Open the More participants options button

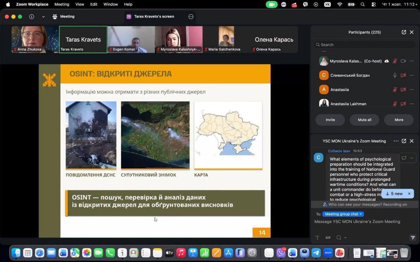399,120
